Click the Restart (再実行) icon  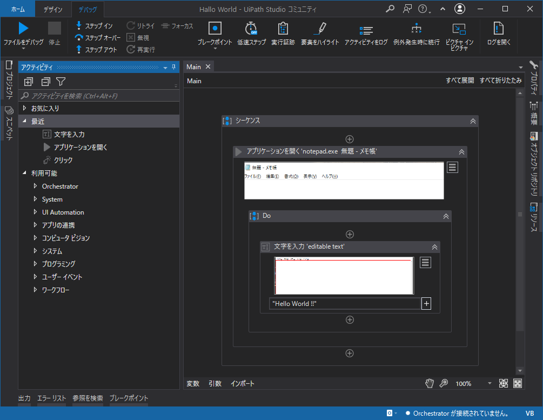pyautogui.click(x=131, y=50)
